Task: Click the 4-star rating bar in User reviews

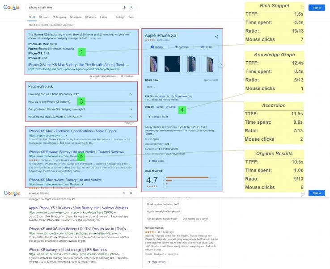Action: tap(191, 181)
